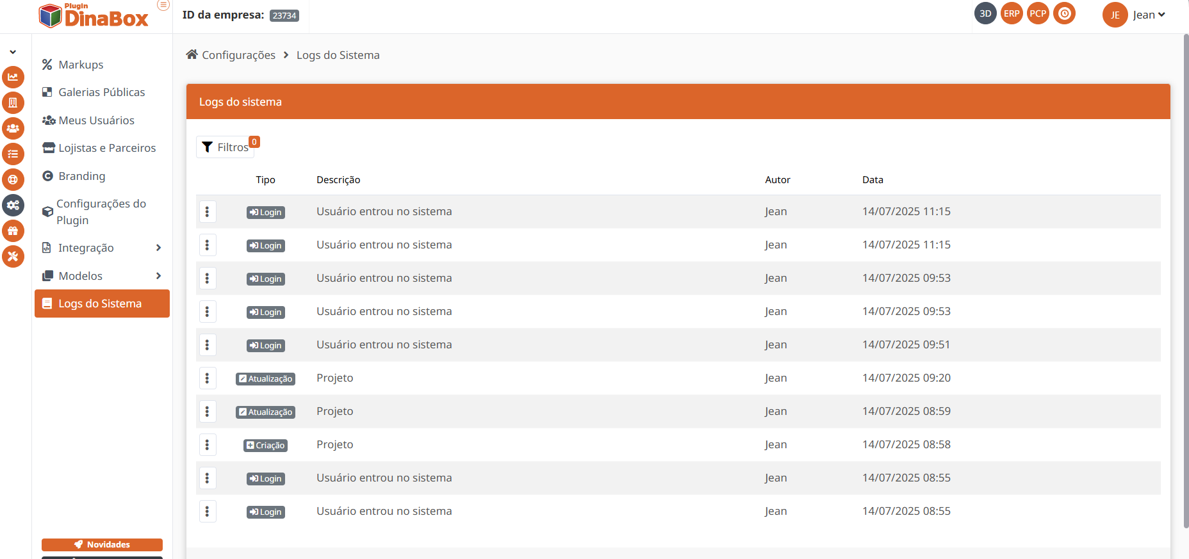Open the PCP module icon in header
Viewport: 1189px width, 559px height.
click(x=1038, y=13)
